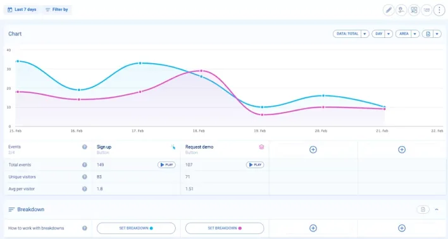Click the unique visitors value 71
Viewport: 448px width, 239px height.
(x=187, y=177)
